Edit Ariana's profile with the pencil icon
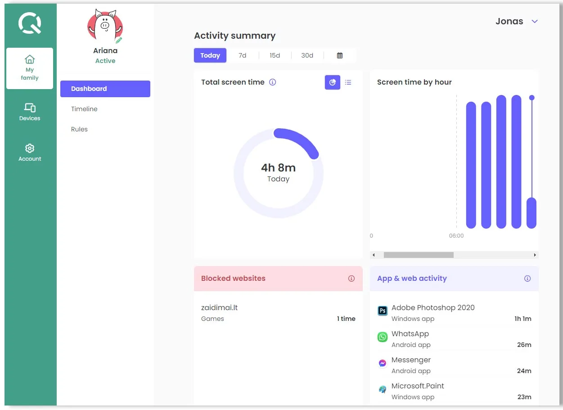The image size is (563, 410). [x=119, y=40]
